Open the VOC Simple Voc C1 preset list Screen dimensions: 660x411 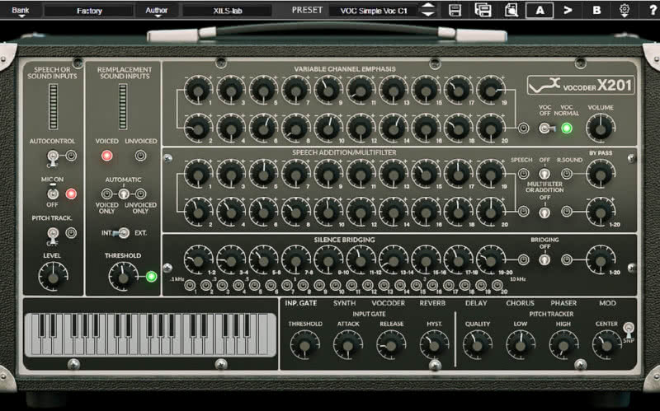tap(374, 11)
